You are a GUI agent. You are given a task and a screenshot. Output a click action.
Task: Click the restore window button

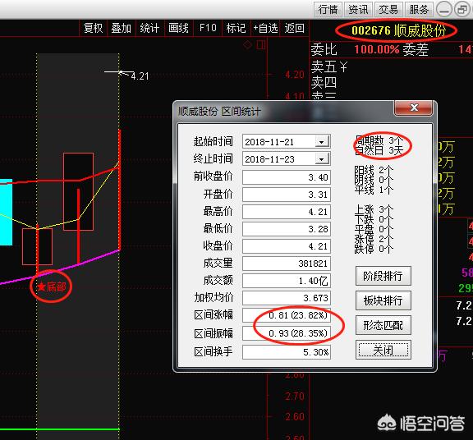tap(462, 10)
